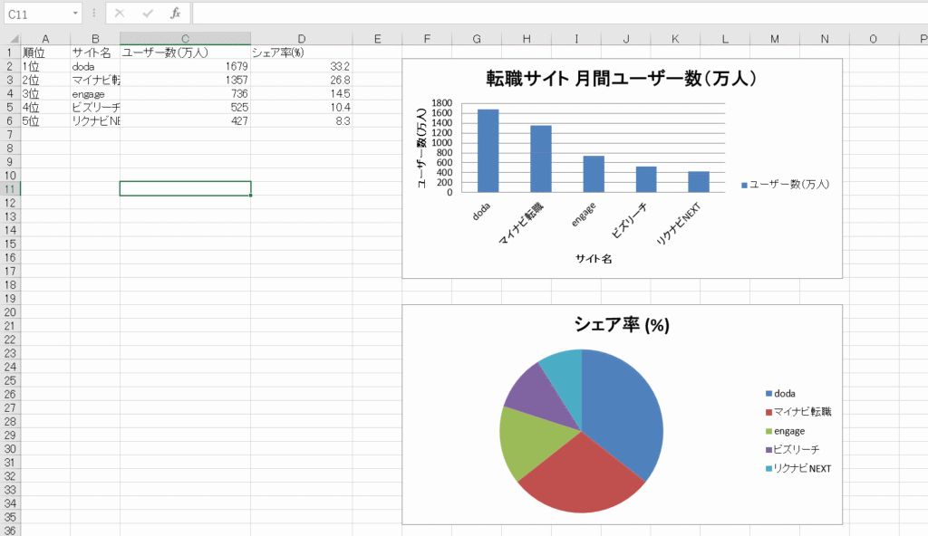The width and height of the screenshot is (928, 536).
Task: Click into the formula bar input area
Action: coord(559,14)
